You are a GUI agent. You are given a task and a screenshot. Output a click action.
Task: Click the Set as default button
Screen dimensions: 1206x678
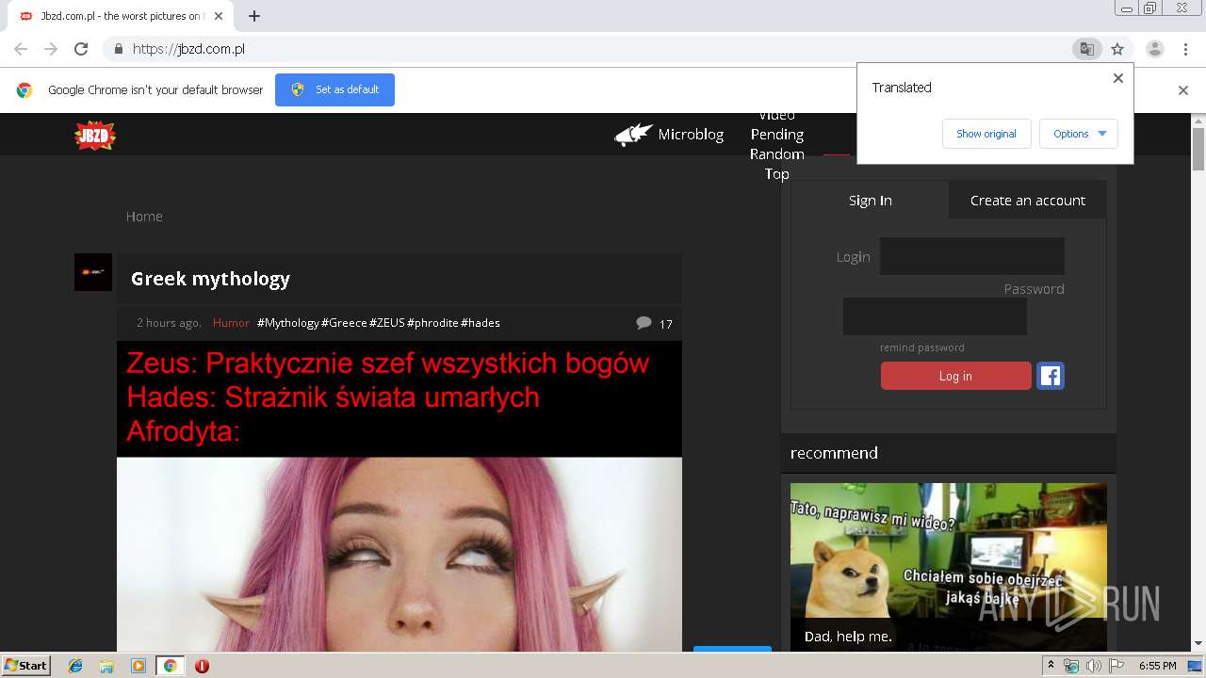click(x=334, y=89)
